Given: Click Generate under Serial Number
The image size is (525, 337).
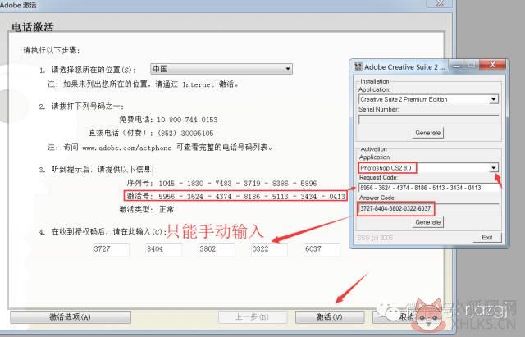Looking at the screenshot, I should (x=427, y=133).
